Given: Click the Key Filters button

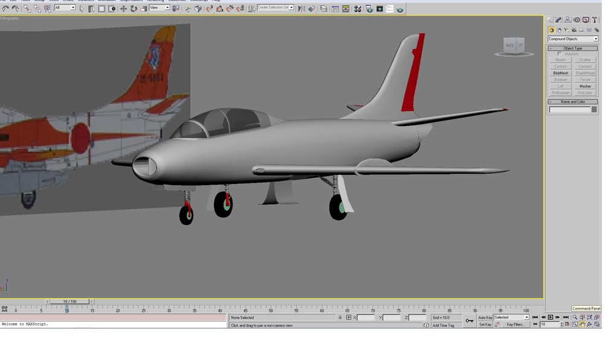Looking at the screenshot, I should tap(515, 325).
